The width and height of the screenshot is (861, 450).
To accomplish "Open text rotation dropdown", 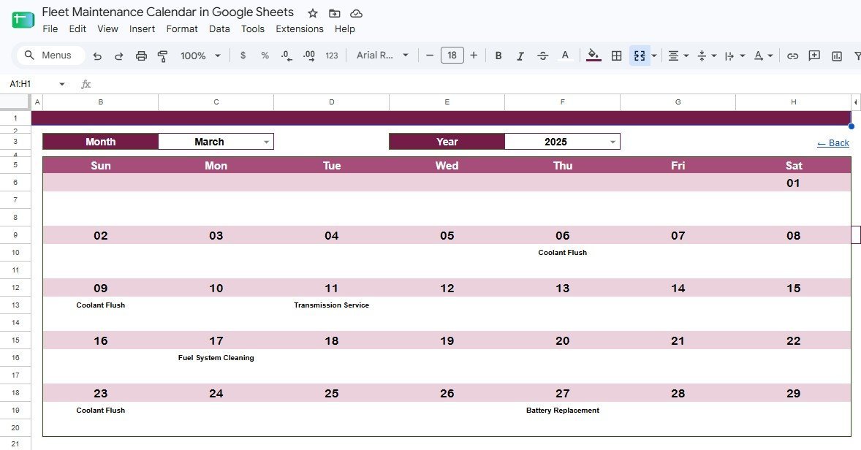I will (763, 56).
